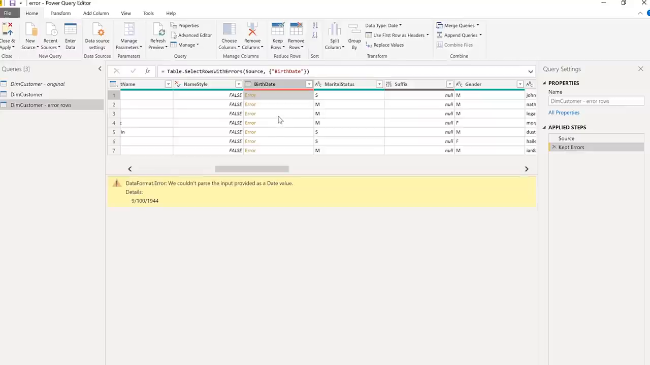
Task: Open NameStyle column filter dropdown
Action: click(x=238, y=84)
